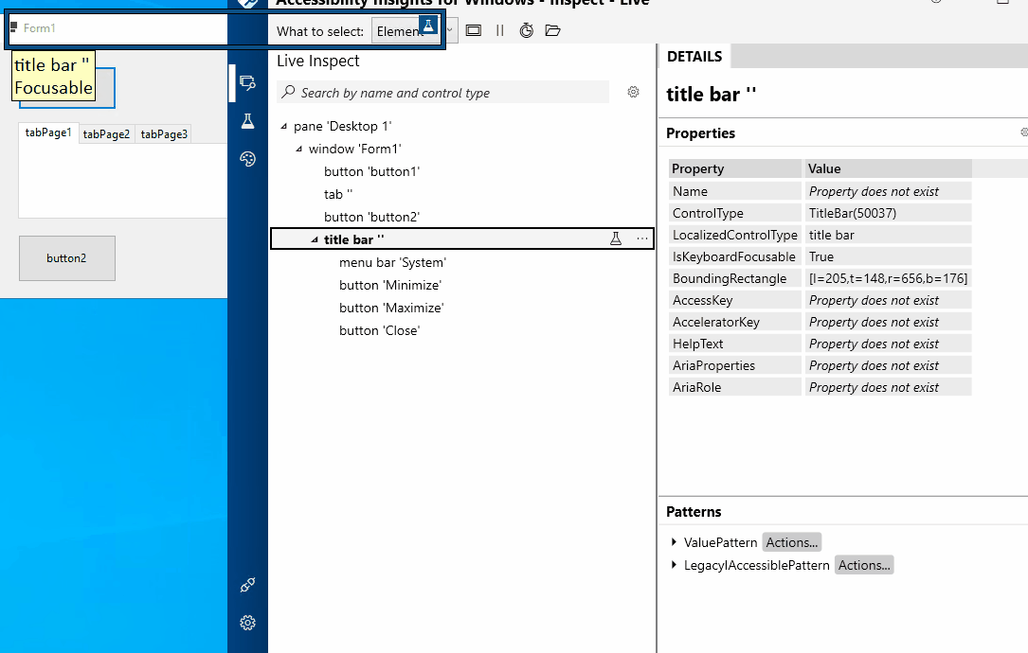Open Settings via the gear sidebar icon

247,623
